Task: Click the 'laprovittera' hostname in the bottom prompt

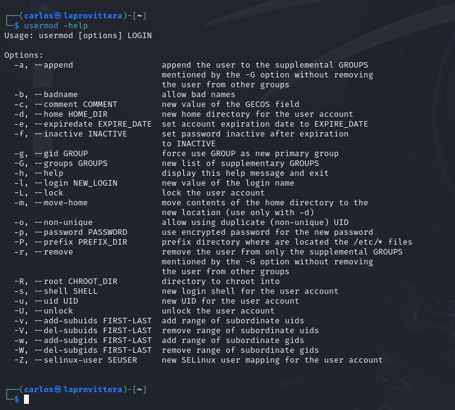Action: [x=93, y=389]
